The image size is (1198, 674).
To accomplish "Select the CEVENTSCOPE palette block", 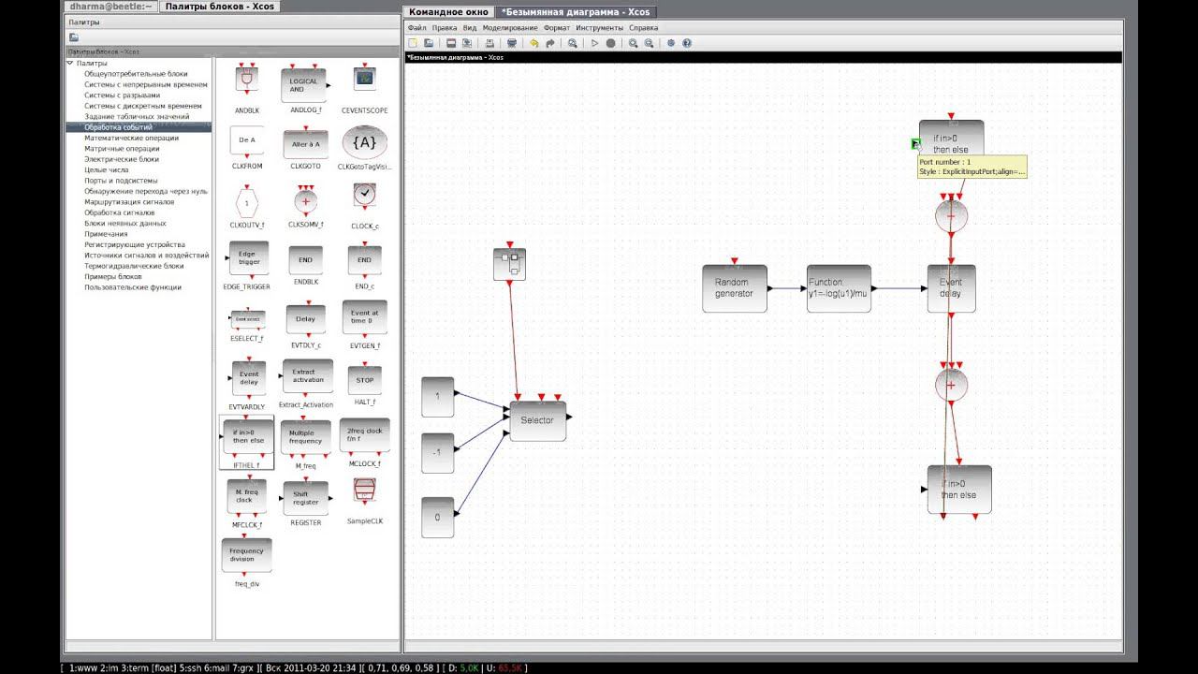I will pos(364,79).
